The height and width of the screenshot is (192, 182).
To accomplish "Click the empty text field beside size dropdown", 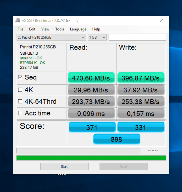I will (x=137, y=37).
